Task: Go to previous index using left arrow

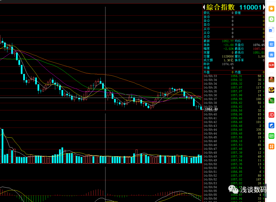Action: tap(204, 7)
